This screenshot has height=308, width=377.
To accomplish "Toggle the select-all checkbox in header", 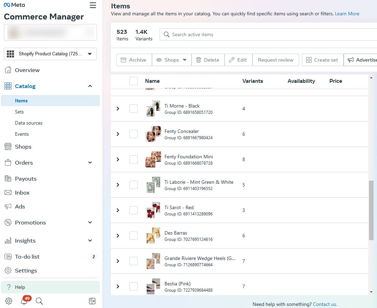I will pos(134,81).
